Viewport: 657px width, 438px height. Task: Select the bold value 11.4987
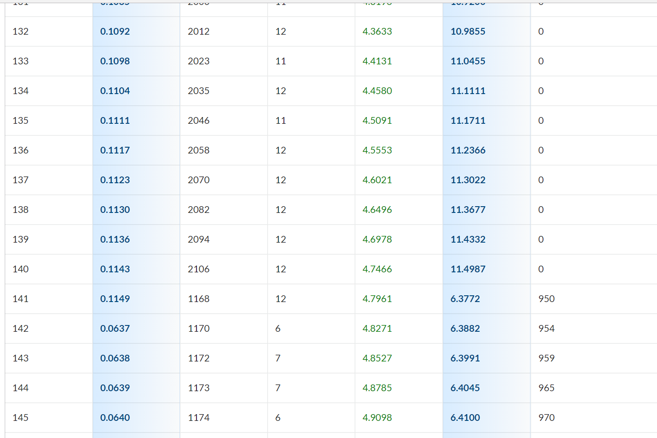pos(468,269)
